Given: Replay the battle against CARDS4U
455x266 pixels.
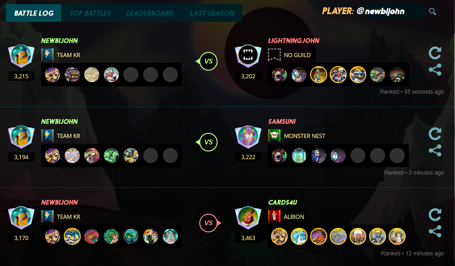Looking at the screenshot, I should pos(435,215).
